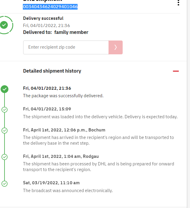
Task: Click the Rodgau processing date heading
Action: click(x=61, y=156)
